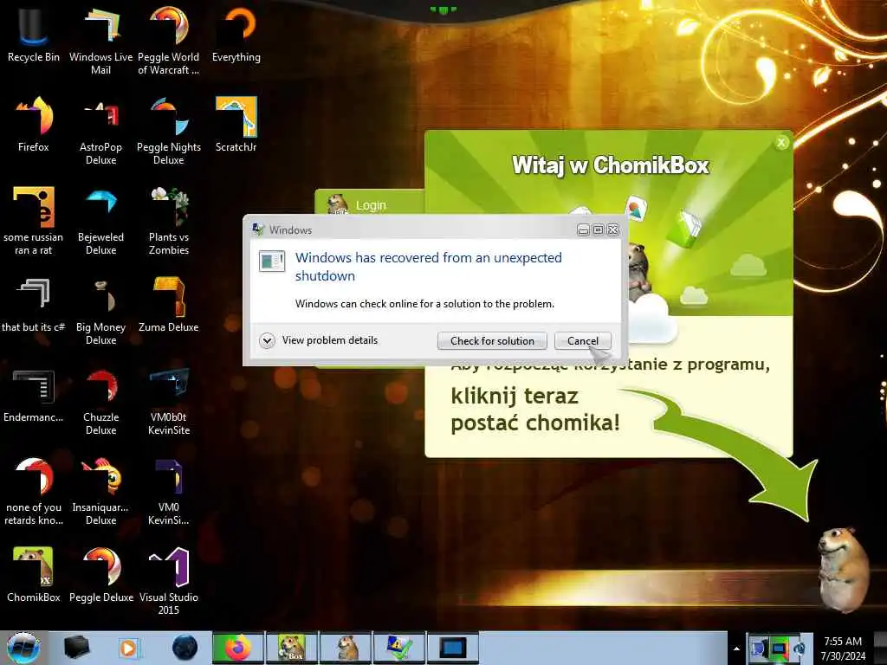Click the volume icon in system tray

coord(800,649)
